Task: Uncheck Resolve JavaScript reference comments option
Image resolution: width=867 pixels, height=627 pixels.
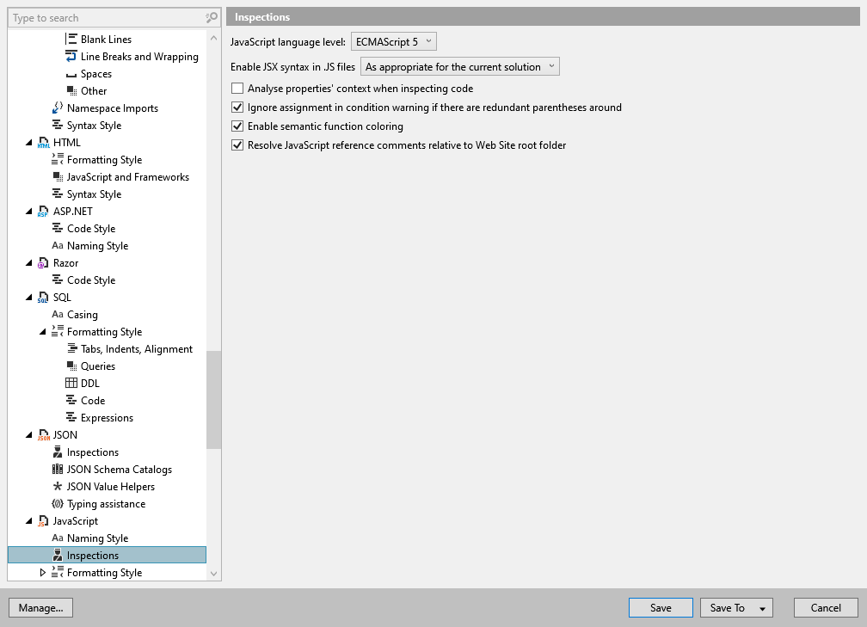Action: 237,144
